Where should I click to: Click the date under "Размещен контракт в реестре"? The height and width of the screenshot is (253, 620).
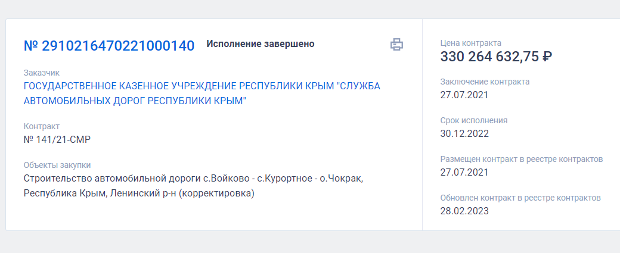tap(464, 172)
